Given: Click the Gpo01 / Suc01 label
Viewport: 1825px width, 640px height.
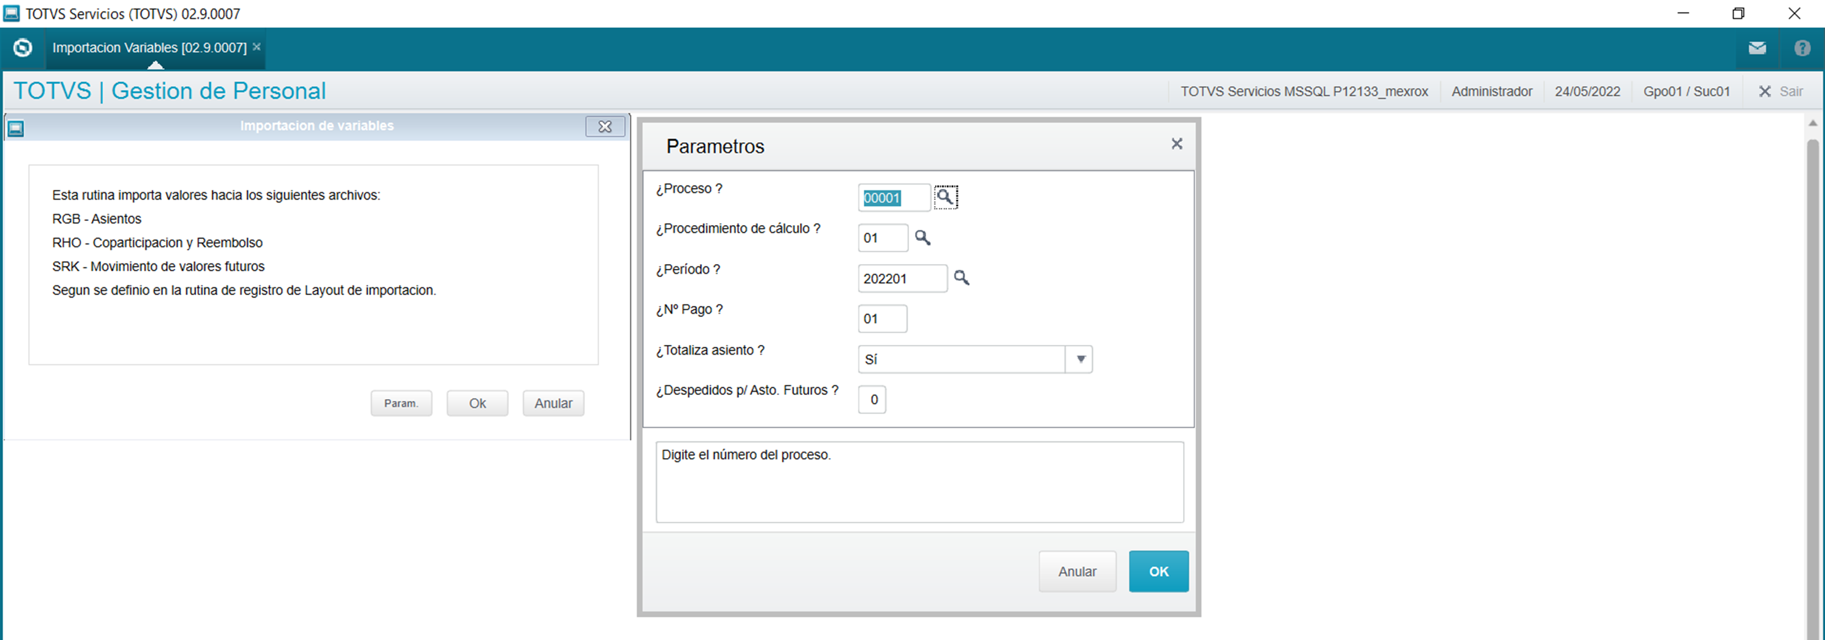Looking at the screenshot, I should point(1686,91).
